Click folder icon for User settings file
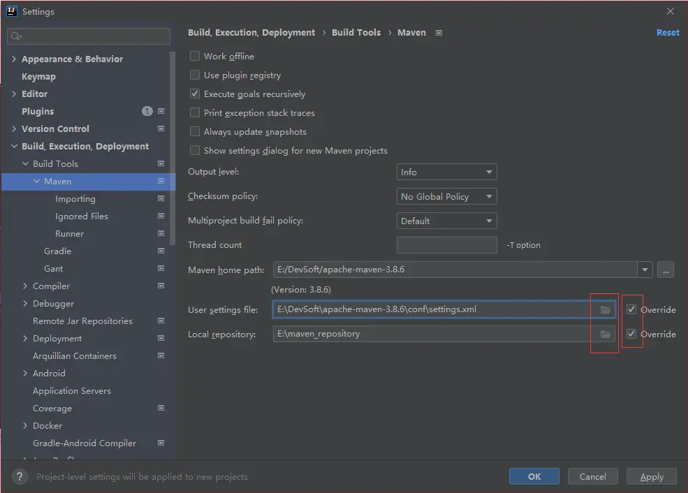The image size is (688, 493). 606,309
